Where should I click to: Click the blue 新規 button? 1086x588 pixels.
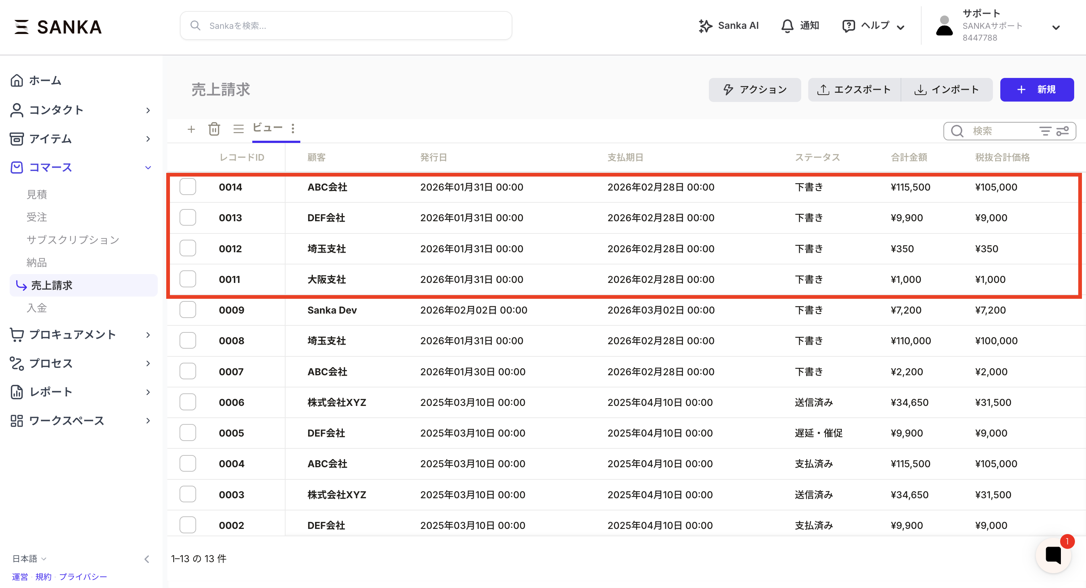click(x=1037, y=89)
